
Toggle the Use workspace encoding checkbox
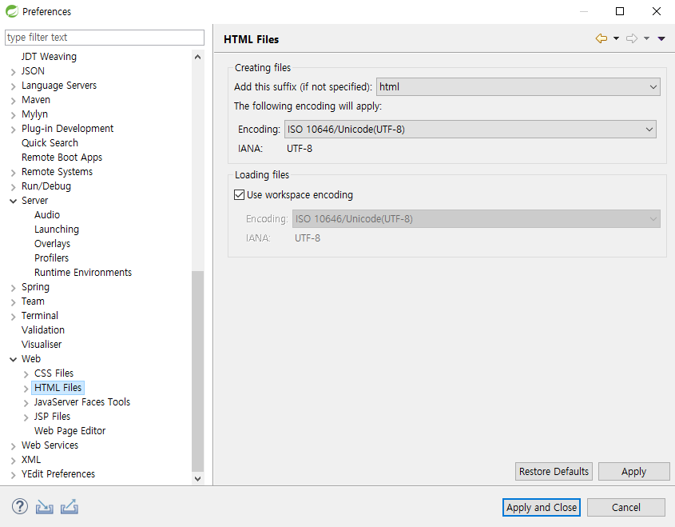tap(239, 194)
